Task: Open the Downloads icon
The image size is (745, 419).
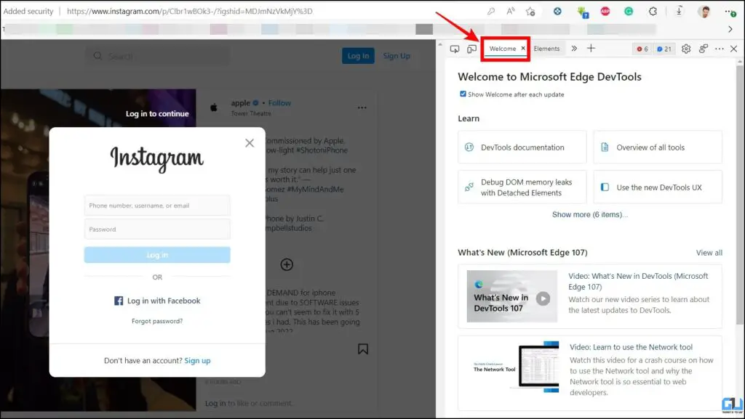Action: (x=679, y=11)
